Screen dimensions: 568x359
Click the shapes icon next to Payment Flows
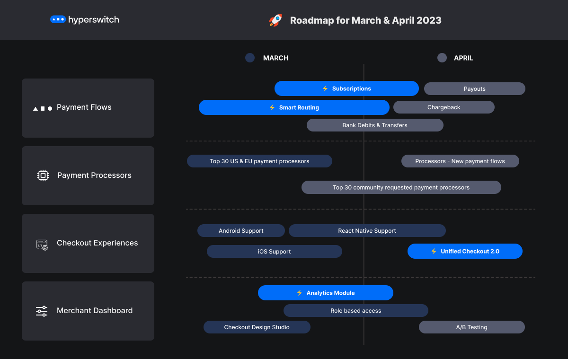point(43,108)
